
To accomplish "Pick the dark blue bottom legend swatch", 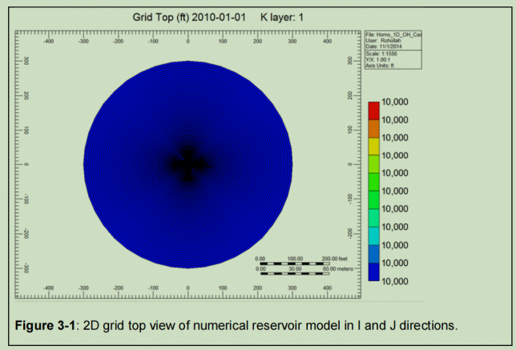I will [x=373, y=272].
